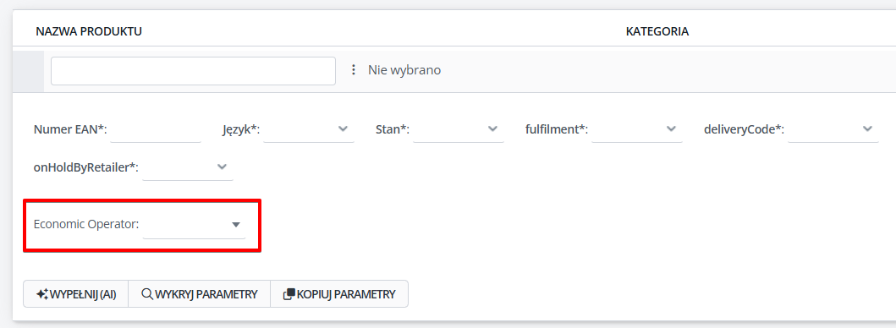Click the copy icon on KOPIUJ PARAMETRY
This screenshot has width=896, height=328.
coord(289,294)
